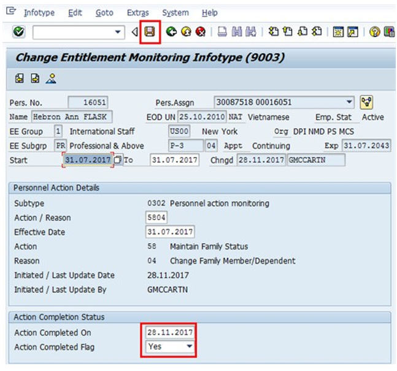
Task: Click the green Back arrow icon
Action: tap(171, 32)
